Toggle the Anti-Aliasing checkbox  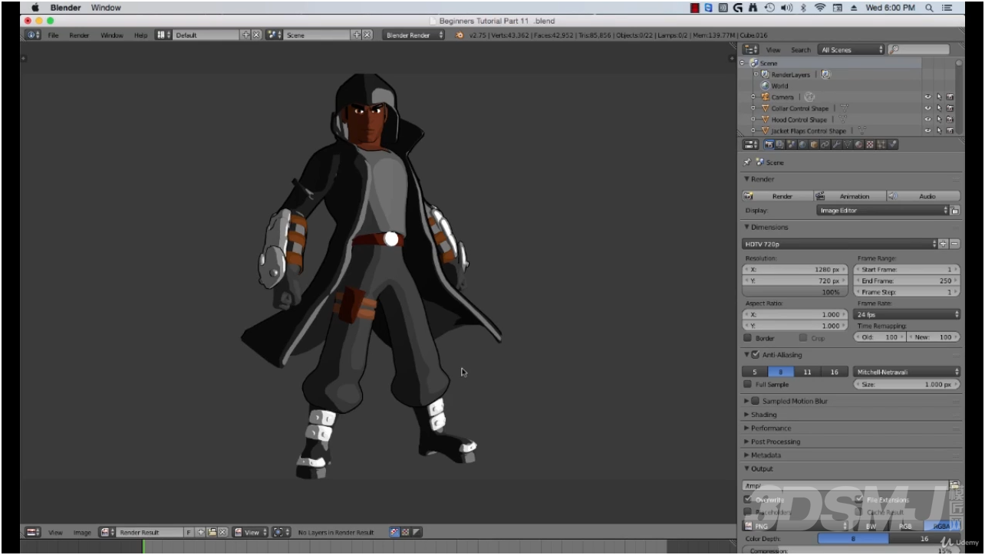pos(756,355)
